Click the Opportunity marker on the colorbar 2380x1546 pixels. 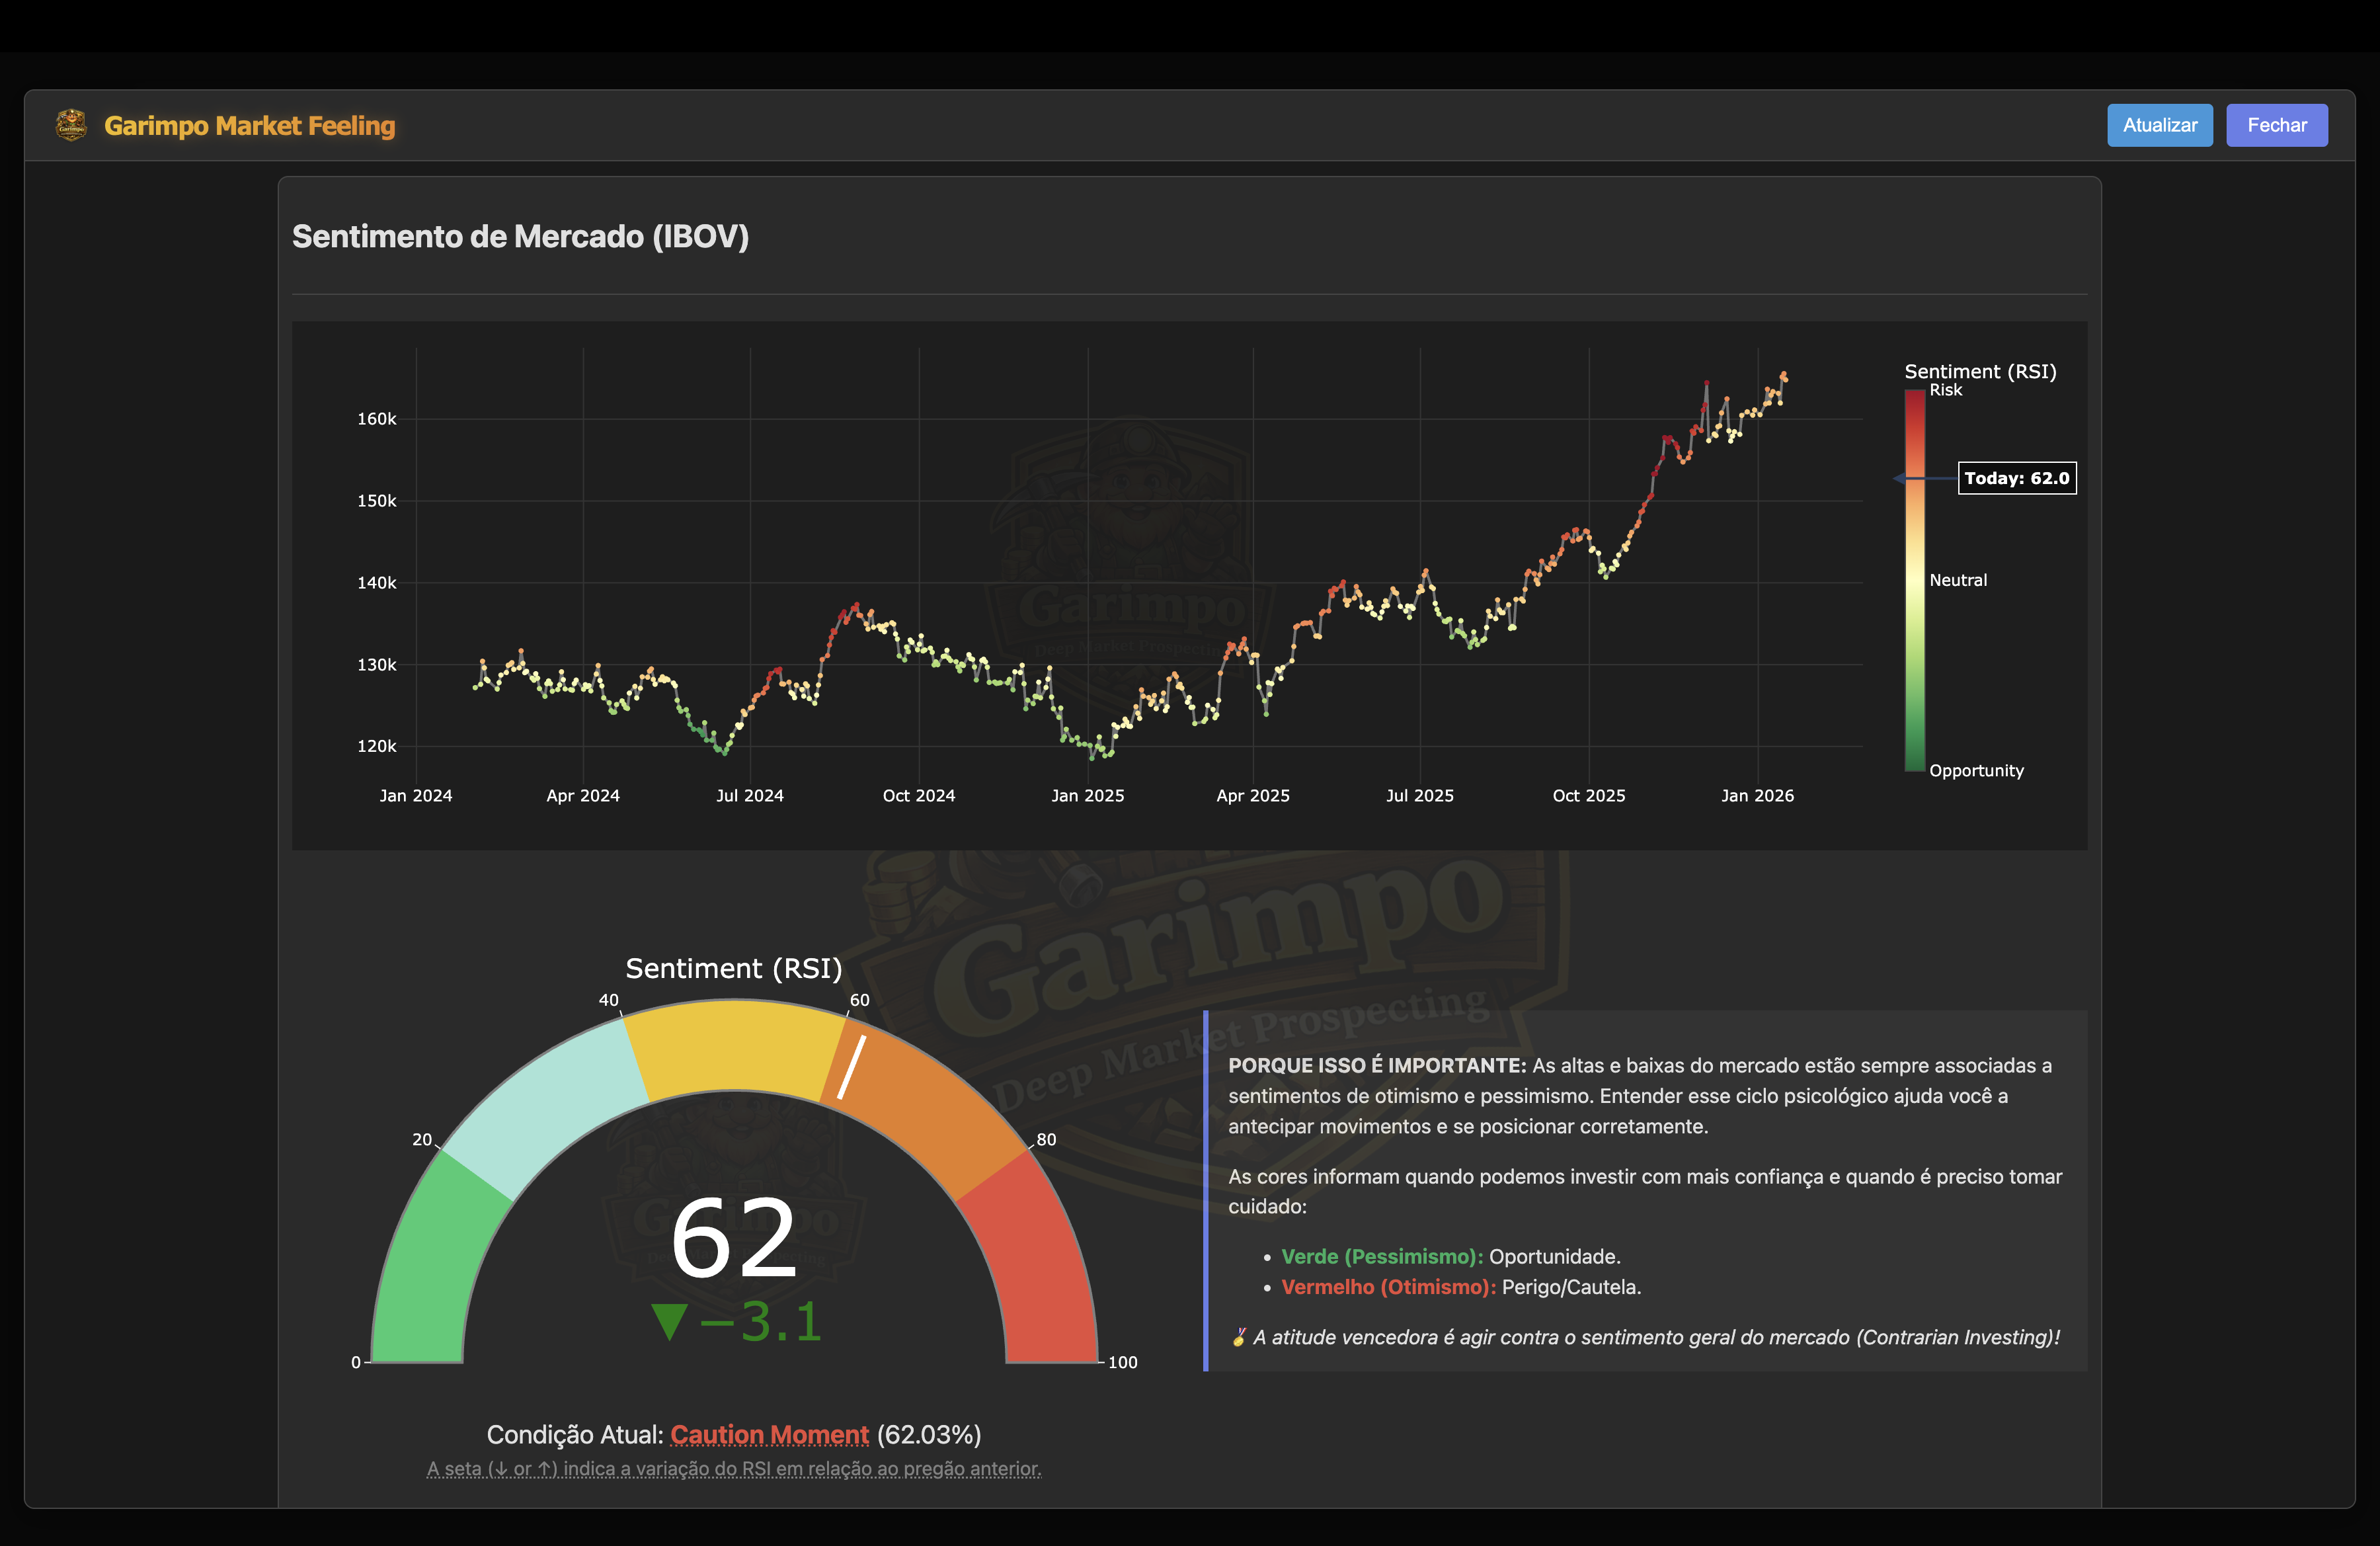point(1977,770)
